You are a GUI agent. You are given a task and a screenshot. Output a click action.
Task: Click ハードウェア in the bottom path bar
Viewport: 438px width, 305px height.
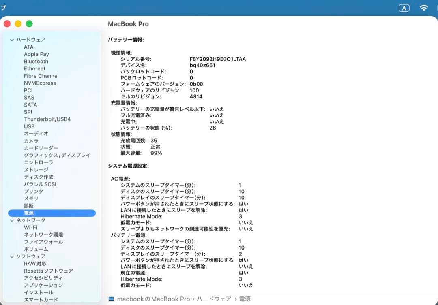coord(214,299)
